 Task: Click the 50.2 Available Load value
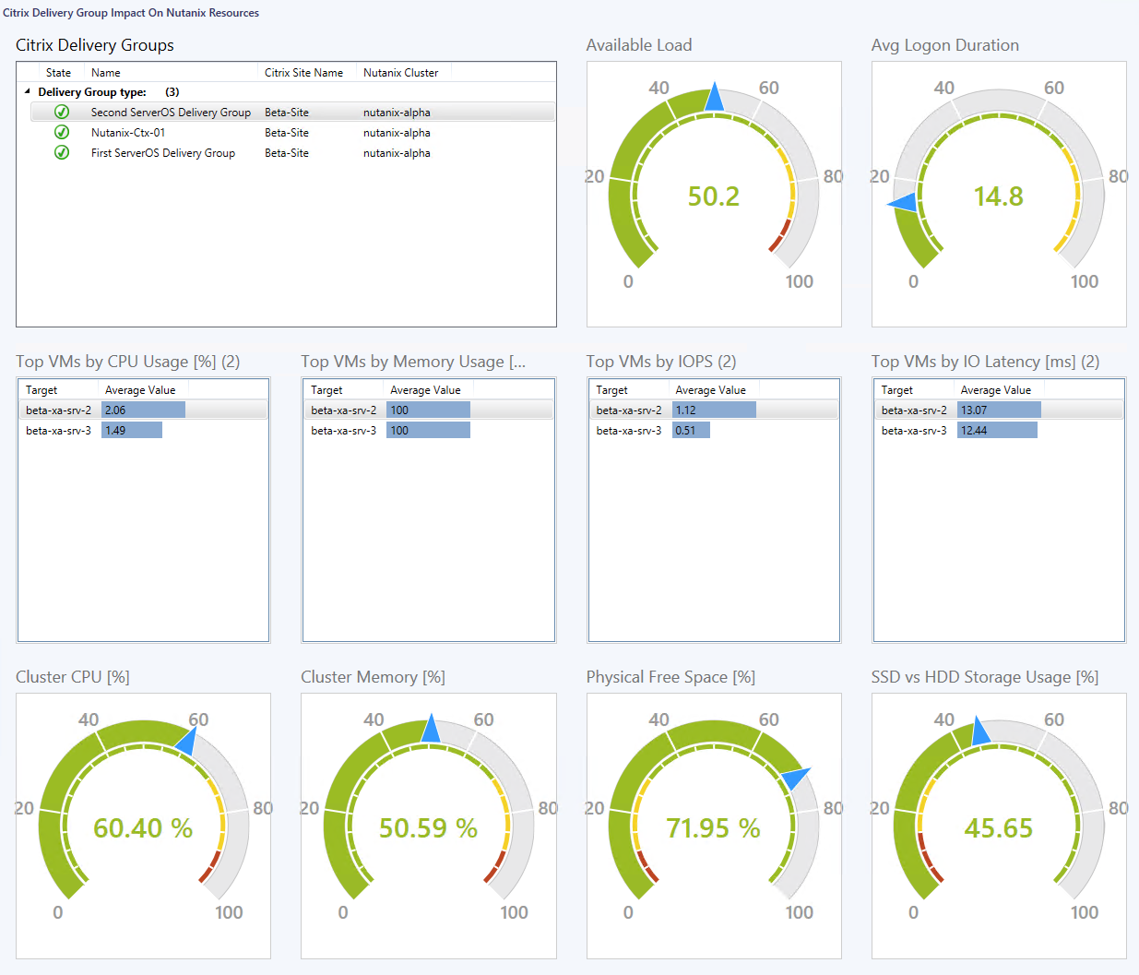714,196
